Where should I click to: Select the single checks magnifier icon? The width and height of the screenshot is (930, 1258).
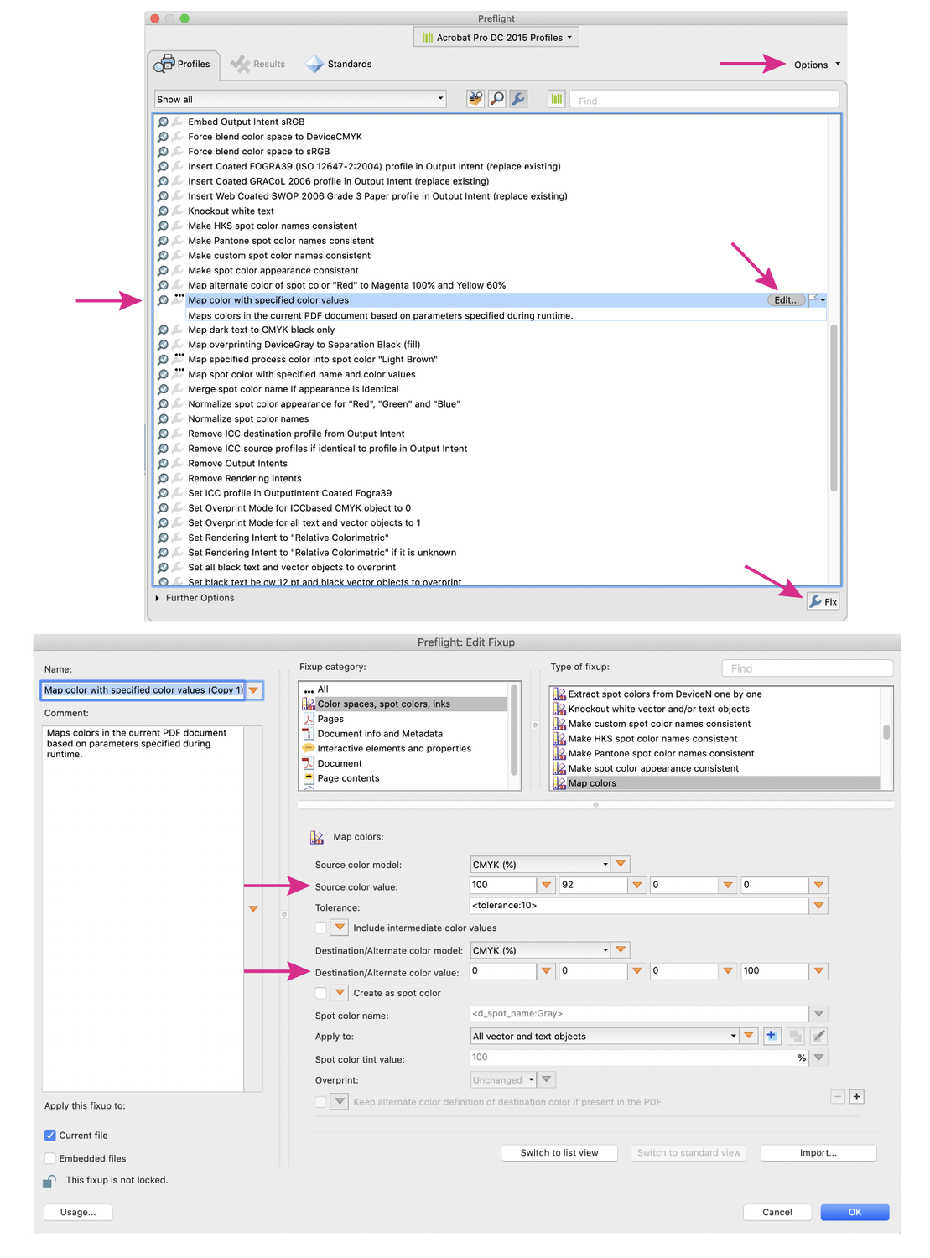tap(497, 99)
